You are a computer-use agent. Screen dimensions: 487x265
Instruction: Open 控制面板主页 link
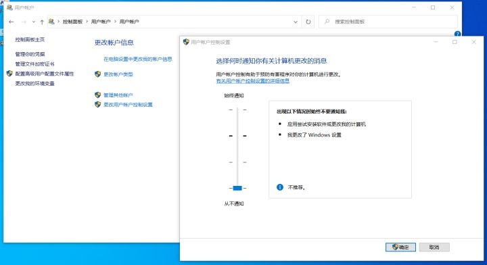(x=30, y=39)
